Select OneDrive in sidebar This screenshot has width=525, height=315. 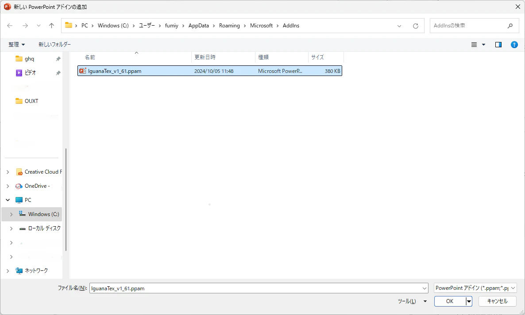tap(33, 186)
